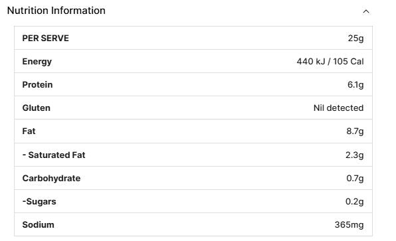The width and height of the screenshot is (396, 241).
Task: Select the Gluten row label
Action: 36,108
